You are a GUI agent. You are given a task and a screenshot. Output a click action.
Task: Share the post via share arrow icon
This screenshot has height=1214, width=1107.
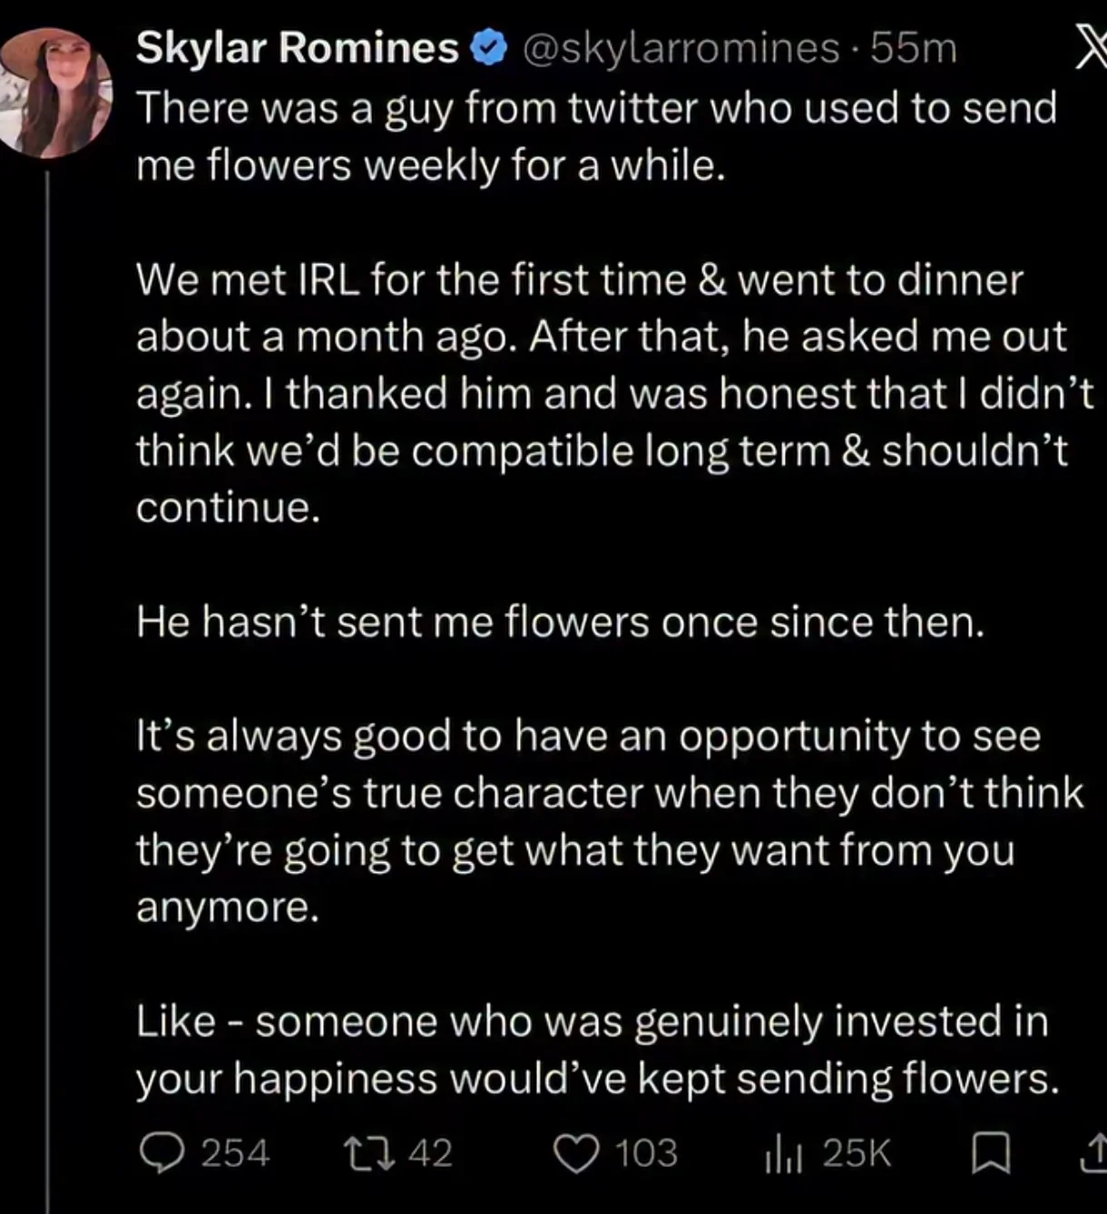[1094, 1154]
